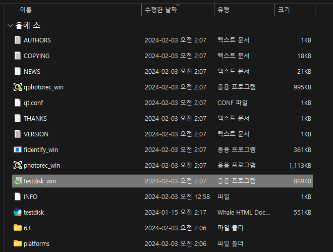
Task: Select the fidentify_win file name
Action: 41,150
